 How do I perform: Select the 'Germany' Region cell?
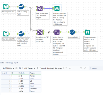(35, 89)
